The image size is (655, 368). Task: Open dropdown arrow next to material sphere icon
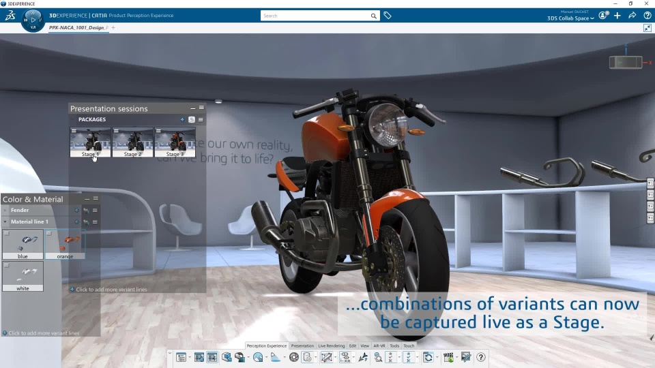coord(248,357)
